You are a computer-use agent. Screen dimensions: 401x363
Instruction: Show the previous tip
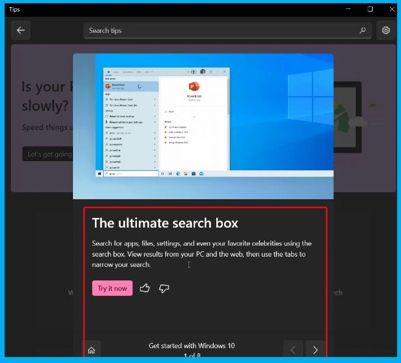pyautogui.click(x=293, y=349)
